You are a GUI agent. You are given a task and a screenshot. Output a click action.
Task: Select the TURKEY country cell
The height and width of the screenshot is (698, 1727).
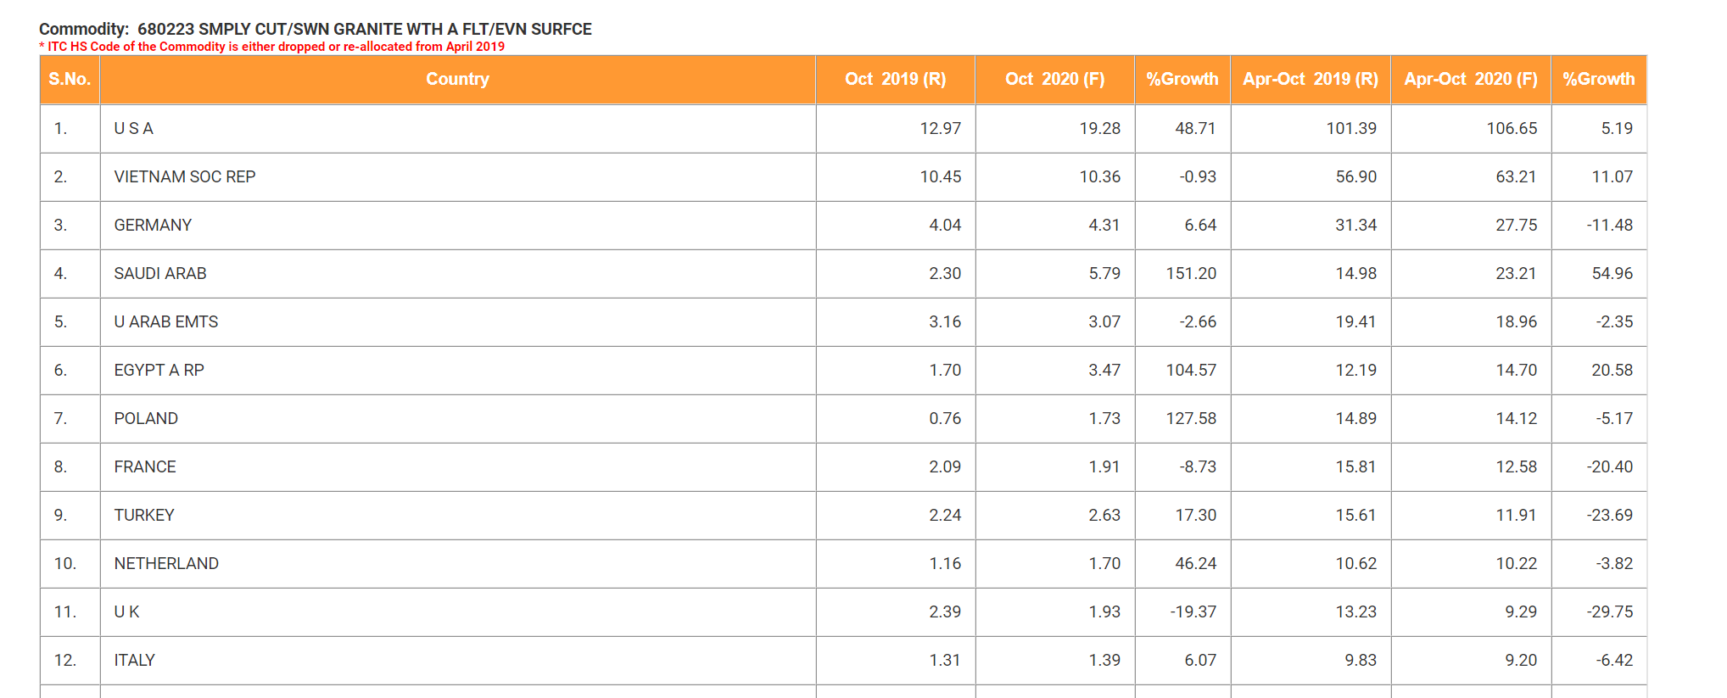tap(144, 516)
